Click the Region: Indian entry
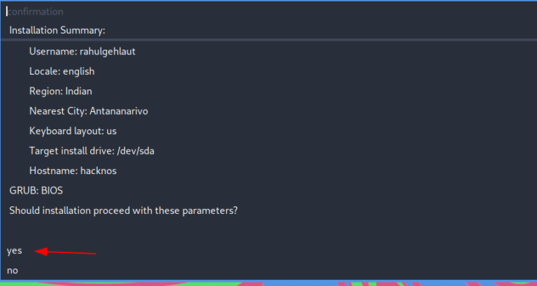Image resolution: width=537 pixels, height=286 pixels. (60, 91)
